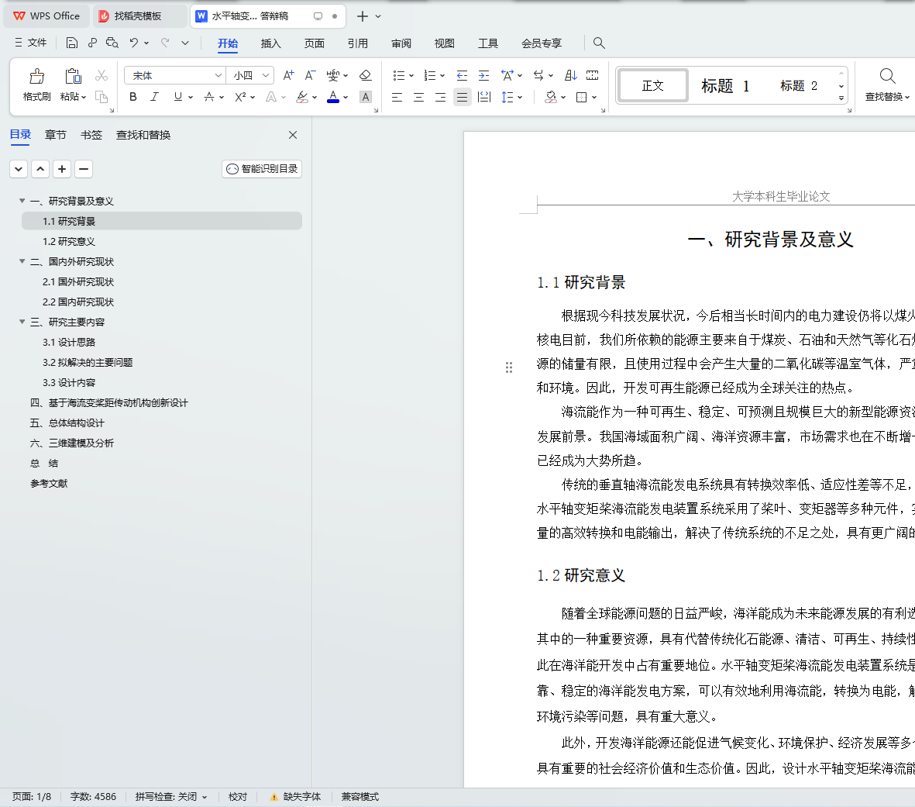Click the undo icon
This screenshot has height=807, width=915.
[x=134, y=43]
